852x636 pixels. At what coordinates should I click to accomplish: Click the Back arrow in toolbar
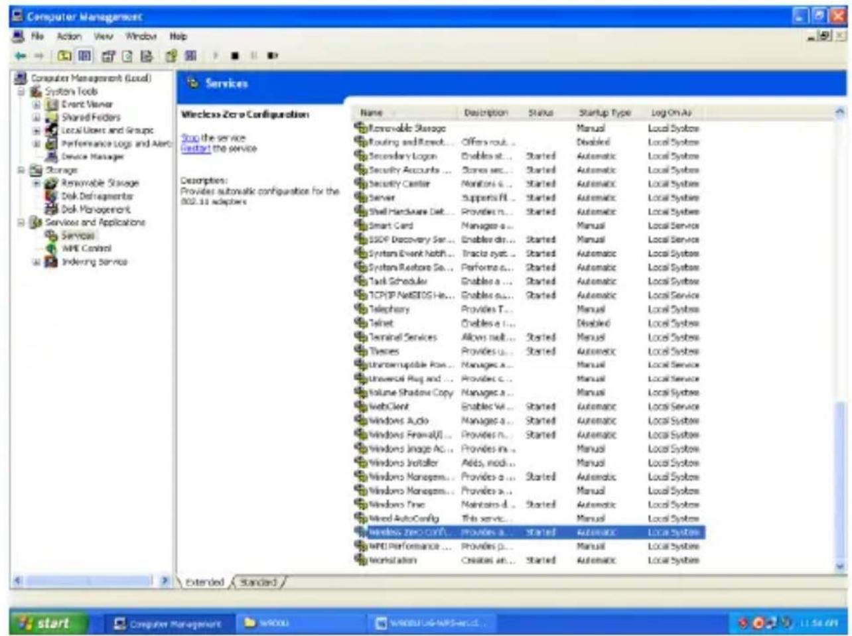click(21, 56)
